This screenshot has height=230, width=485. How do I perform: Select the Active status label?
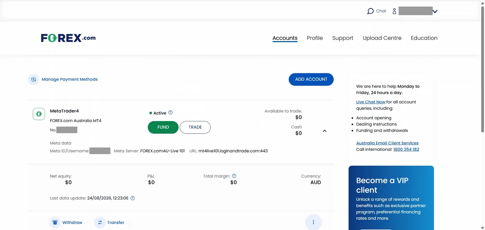point(160,113)
